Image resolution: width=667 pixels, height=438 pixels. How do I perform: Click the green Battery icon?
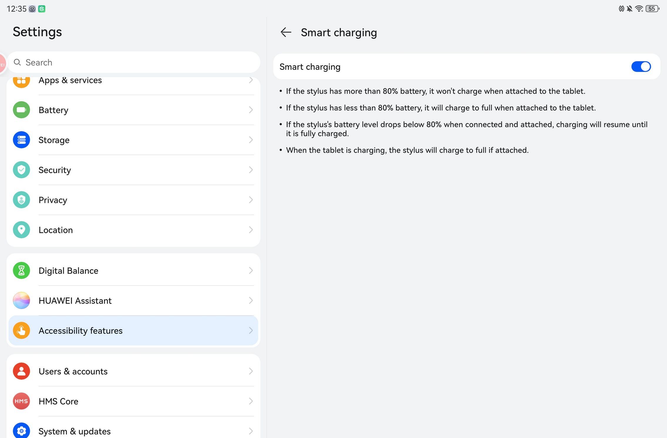pyautogui.click(x=21, y=110)
